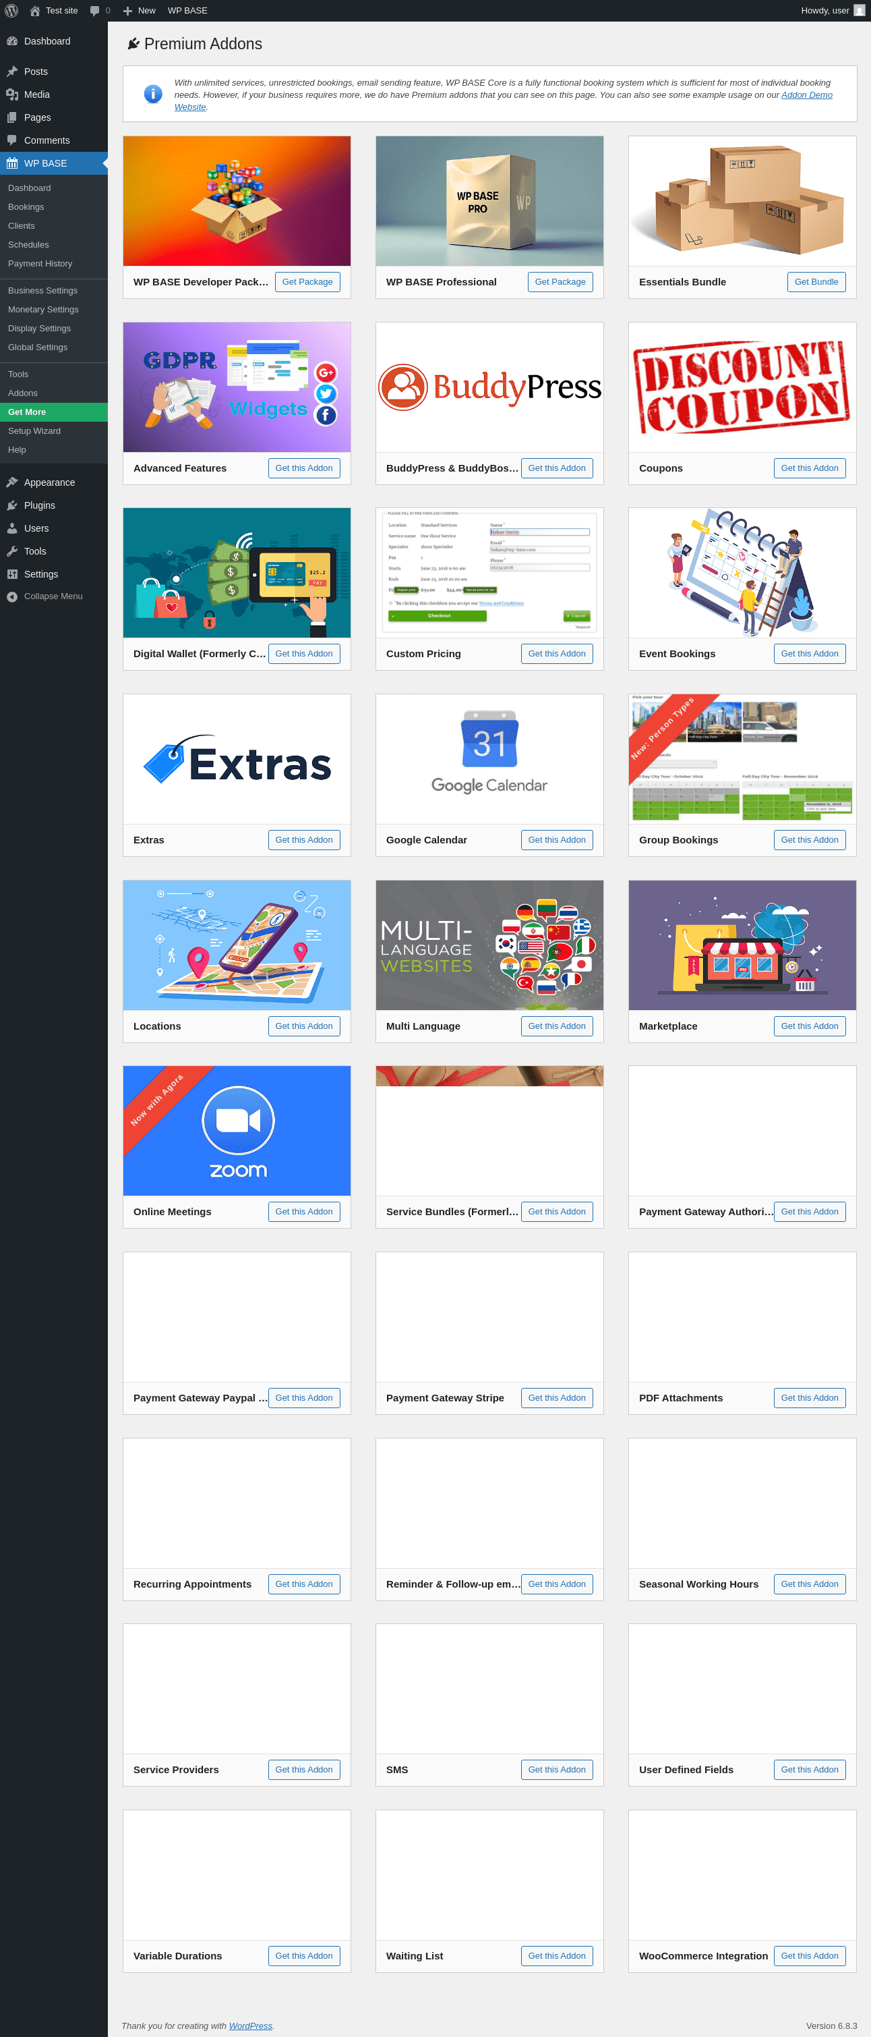The image size is (871, 2037).
Task: Get the Marketplace addon
Action: [810, 1026]
